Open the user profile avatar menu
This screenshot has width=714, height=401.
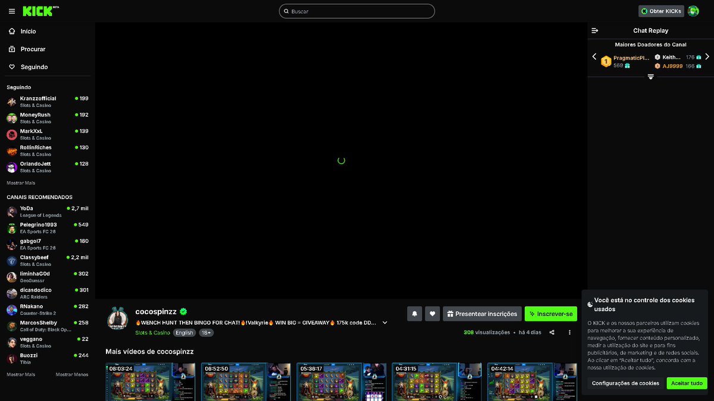coord(693,11)
